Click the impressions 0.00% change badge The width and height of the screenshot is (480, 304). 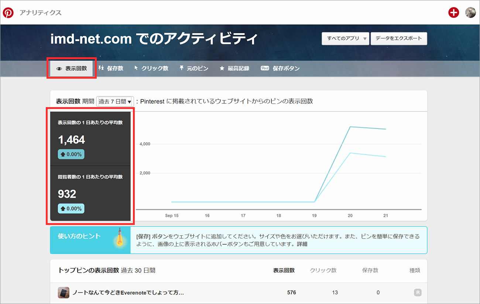click(x=71, y=154)
